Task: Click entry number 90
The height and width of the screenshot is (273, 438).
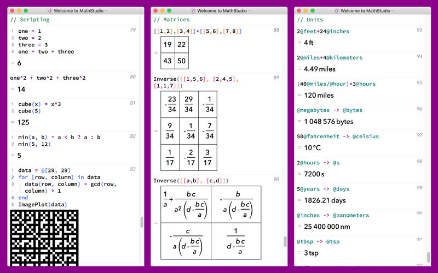Action: [276, 180]
